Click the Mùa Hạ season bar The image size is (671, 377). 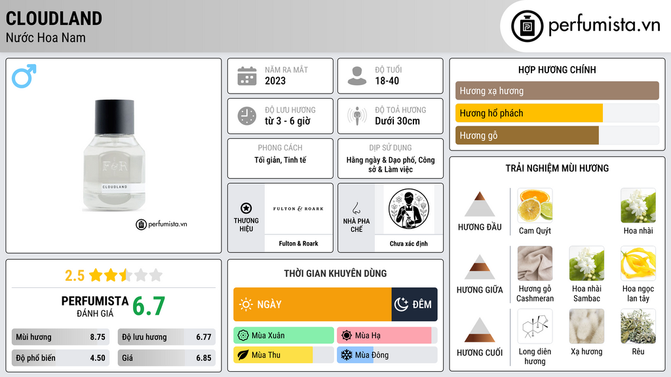tap(387, 336)
